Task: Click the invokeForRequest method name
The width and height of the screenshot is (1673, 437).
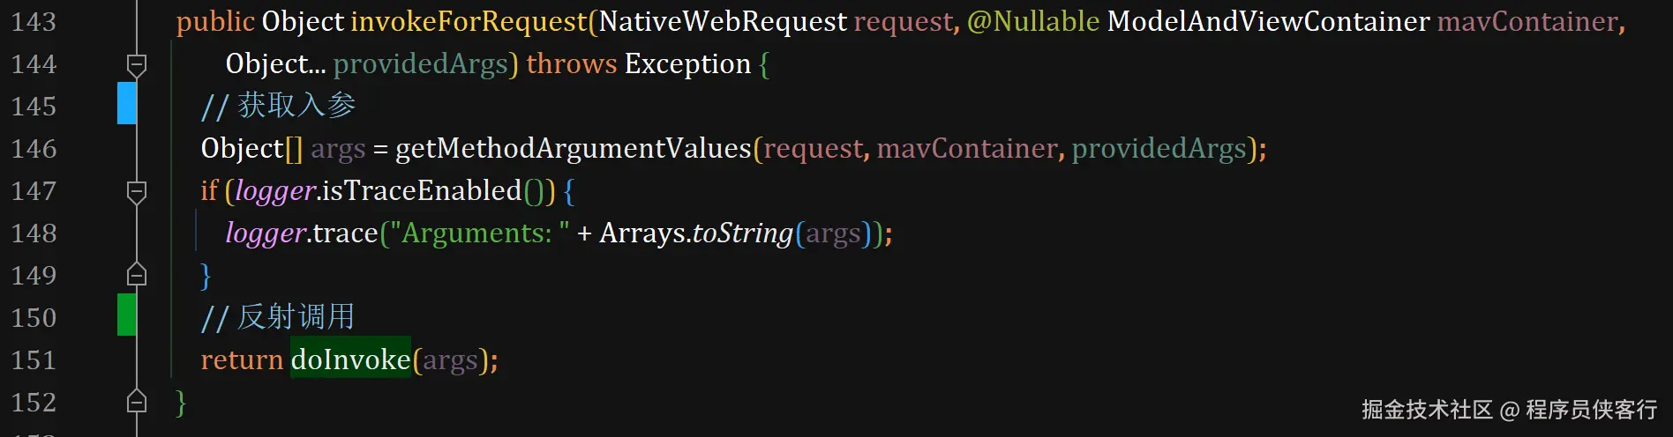Action: [469, 22]
